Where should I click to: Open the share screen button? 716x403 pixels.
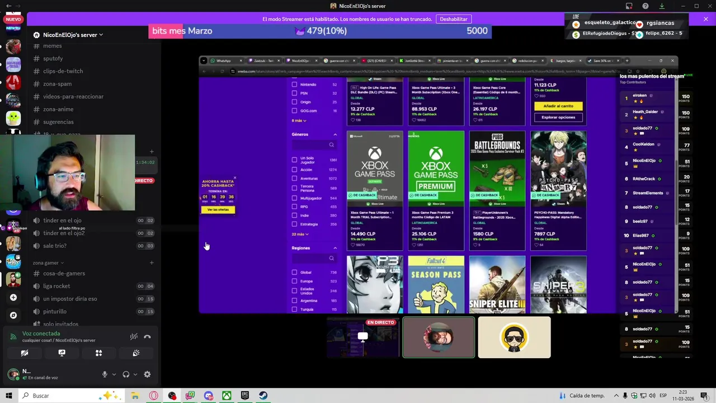[x=62, y=353]
